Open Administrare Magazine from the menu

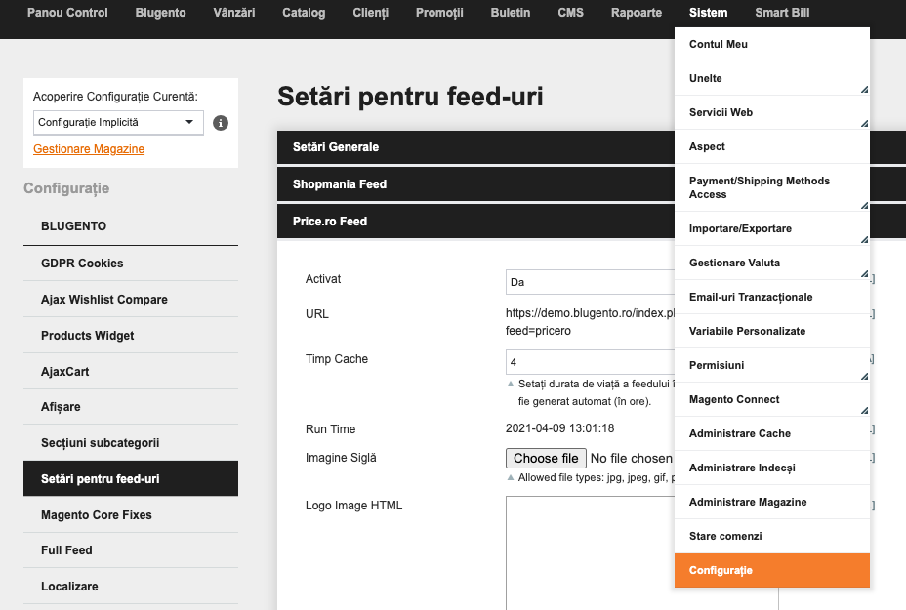coord(772,502)
